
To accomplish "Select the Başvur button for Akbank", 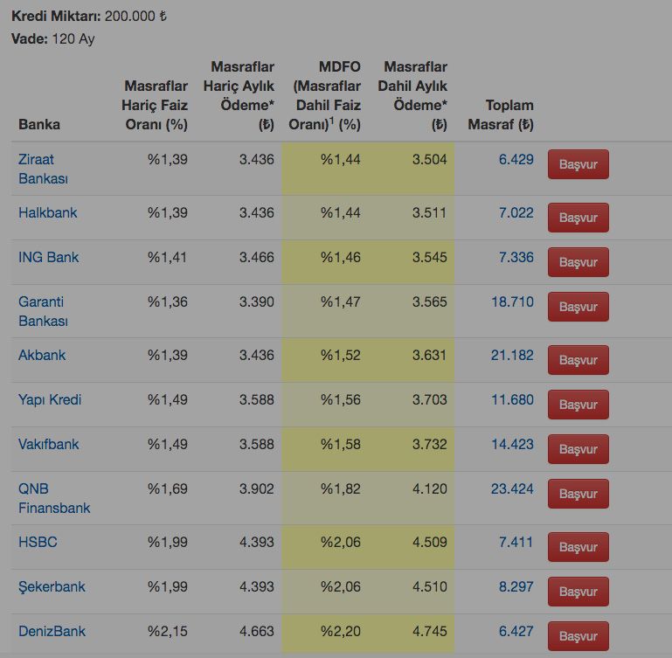I will click(578, 360).
